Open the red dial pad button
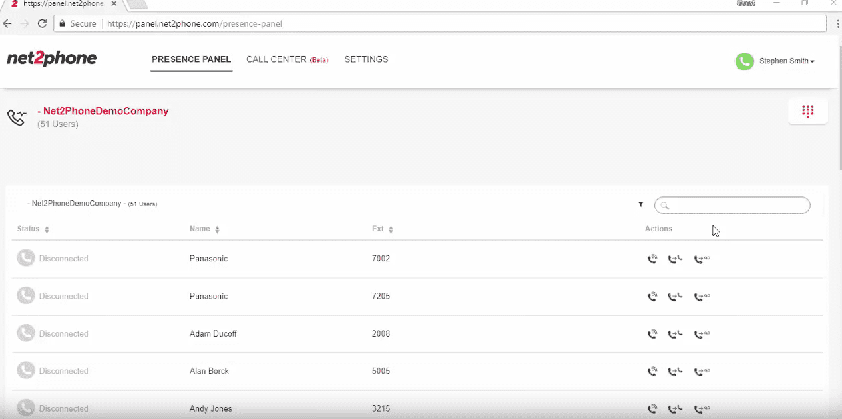 point(807,112)
